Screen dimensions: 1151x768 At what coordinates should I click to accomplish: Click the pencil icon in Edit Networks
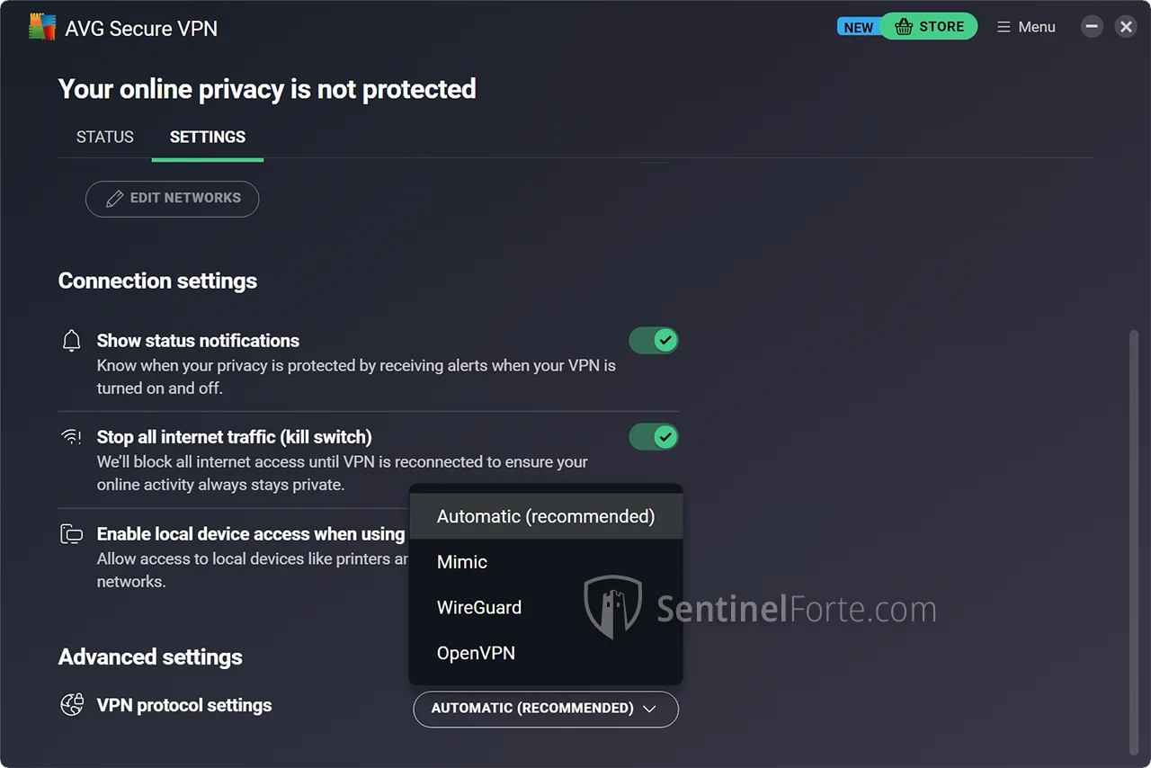click(x=114, y=199)
